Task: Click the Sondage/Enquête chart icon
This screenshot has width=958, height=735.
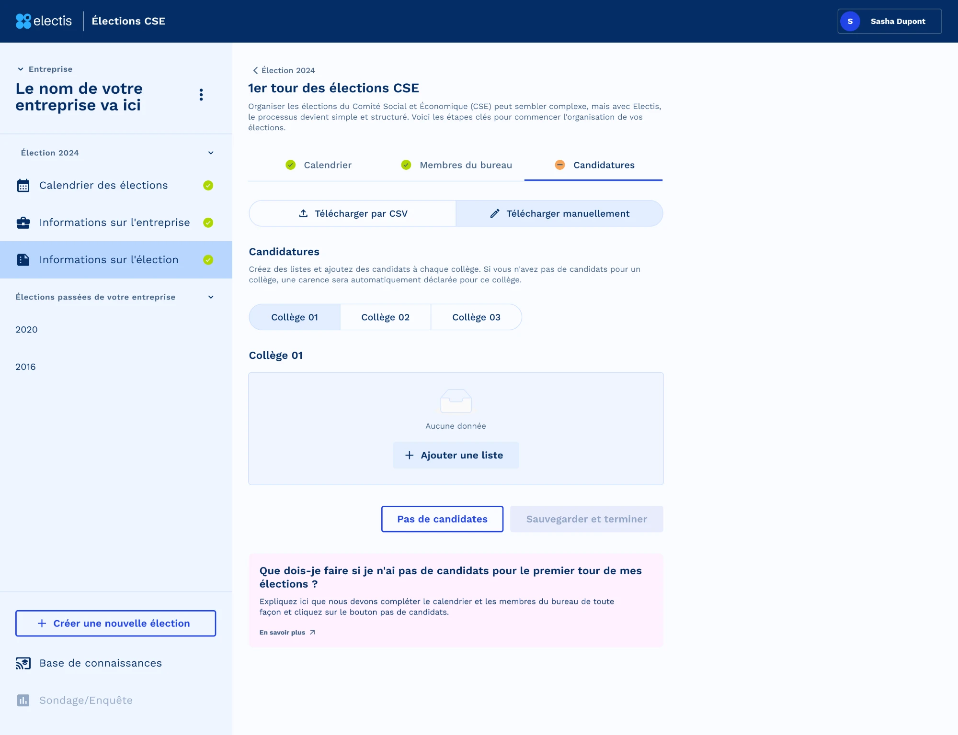Action: tap(23, 701)
